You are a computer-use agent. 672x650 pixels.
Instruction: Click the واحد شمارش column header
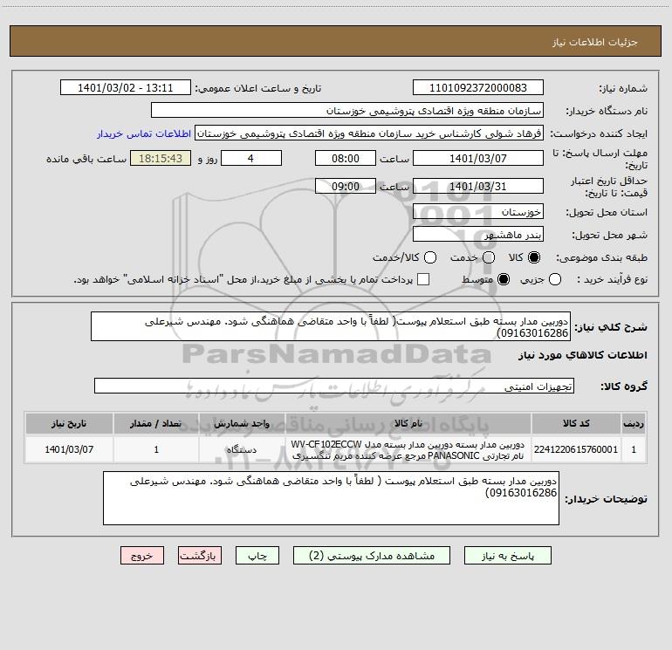pyautogui.click(x=241, y=423)
